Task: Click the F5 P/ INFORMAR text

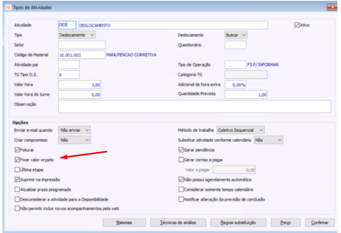Action: pyautogui.click(x=263, y=65)
